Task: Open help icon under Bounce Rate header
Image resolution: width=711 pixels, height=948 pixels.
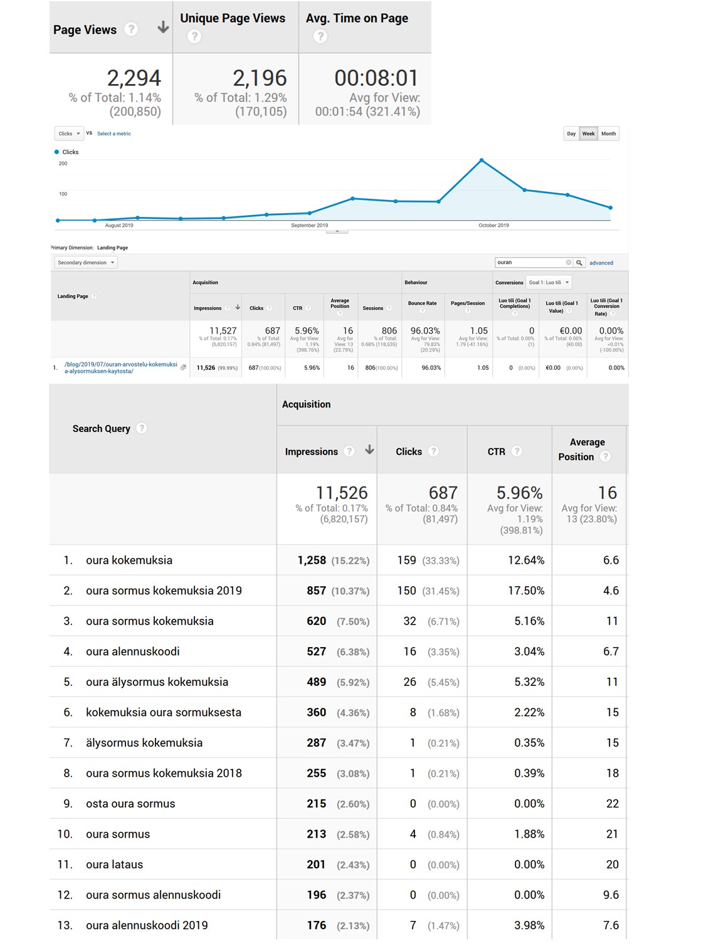Action: pos(422,311)
